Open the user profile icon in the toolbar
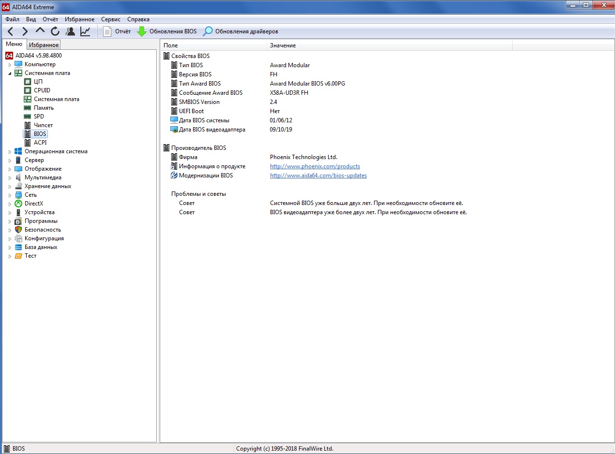The image size is (615, 454). pyautogui.click(x=70, y=31)
